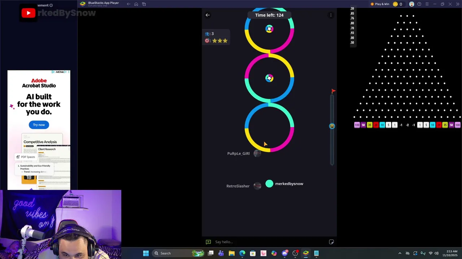
Task: Show hidden system tray icons
Action: point(400,253)
